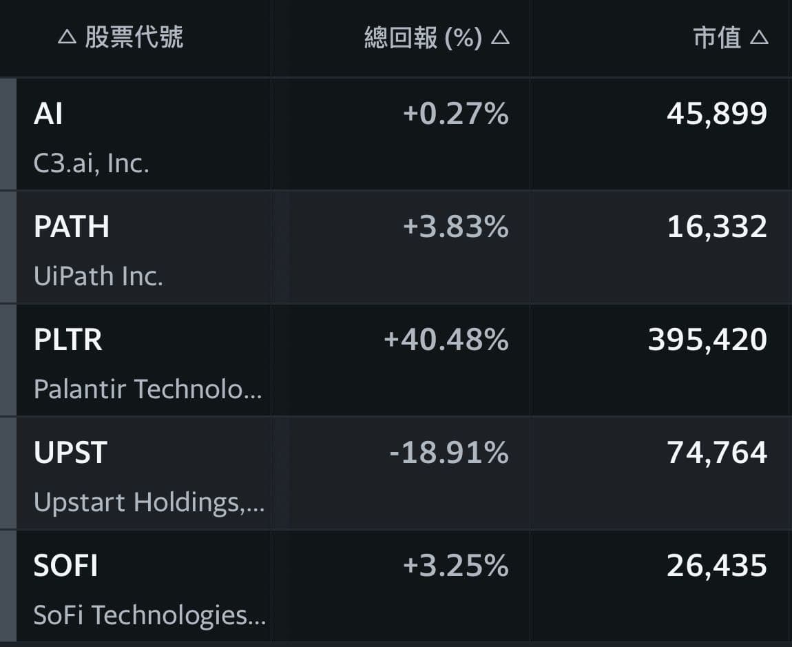Click the 股票代號 column header
This screenshot has width=792, height=647.
click(134, 37)
